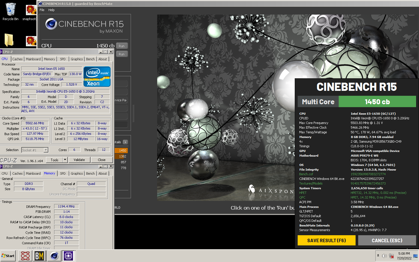Select CPU tab in lower CPU-Z window
The height and width of the screenshot is (262, 419).
[x=5, y=174]
